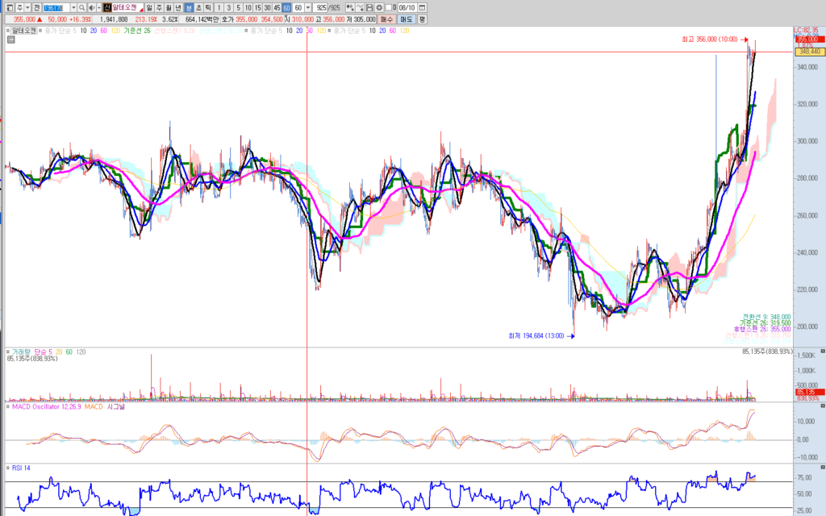
Task: Choose the 5 minute interval button
Action: 238,8
